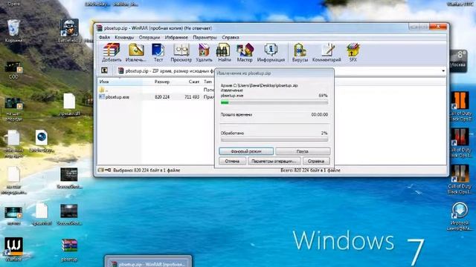The image size is (476, 267).
Task: Click the Комментарий (Comment) toolbar icon
Action: 327,53
